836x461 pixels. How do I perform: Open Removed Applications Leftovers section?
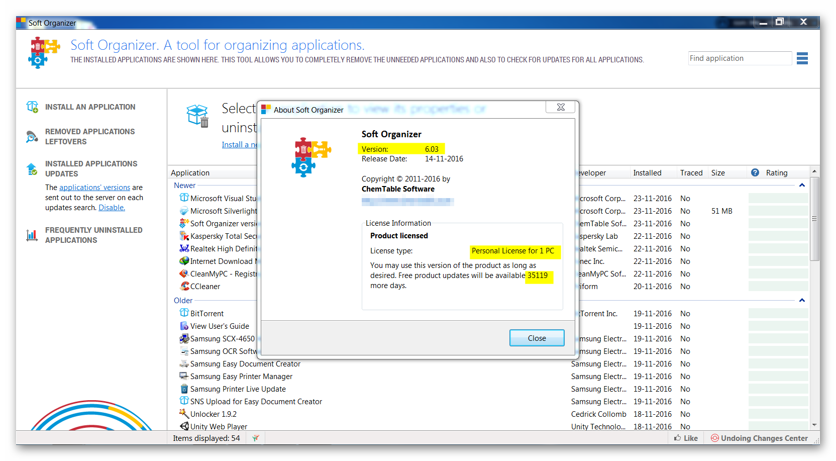pos(90,136)
